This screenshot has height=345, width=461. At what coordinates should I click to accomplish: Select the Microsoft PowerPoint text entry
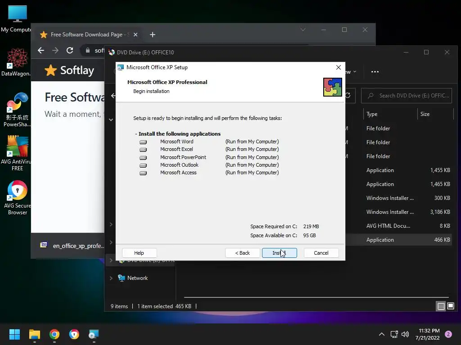click(x=183, y=157)
